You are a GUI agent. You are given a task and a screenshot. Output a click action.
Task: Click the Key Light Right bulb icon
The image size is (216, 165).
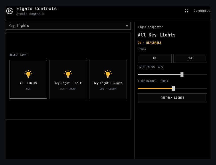pyautogui.click(x=108, y=74)
